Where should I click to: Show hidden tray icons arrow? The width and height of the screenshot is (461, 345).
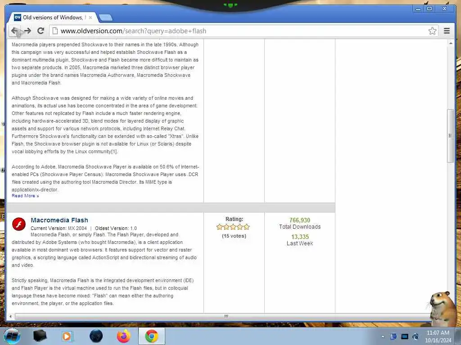pos(383,336)
